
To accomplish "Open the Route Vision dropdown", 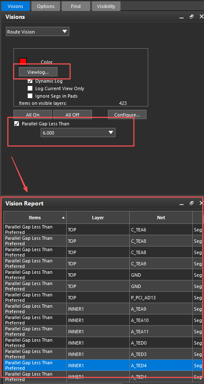I will pos(37,32).
